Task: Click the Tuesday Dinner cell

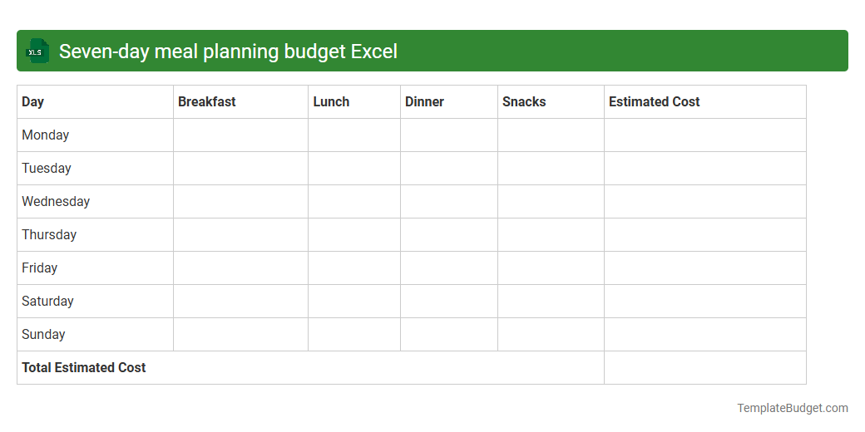Action: point(449,168)
